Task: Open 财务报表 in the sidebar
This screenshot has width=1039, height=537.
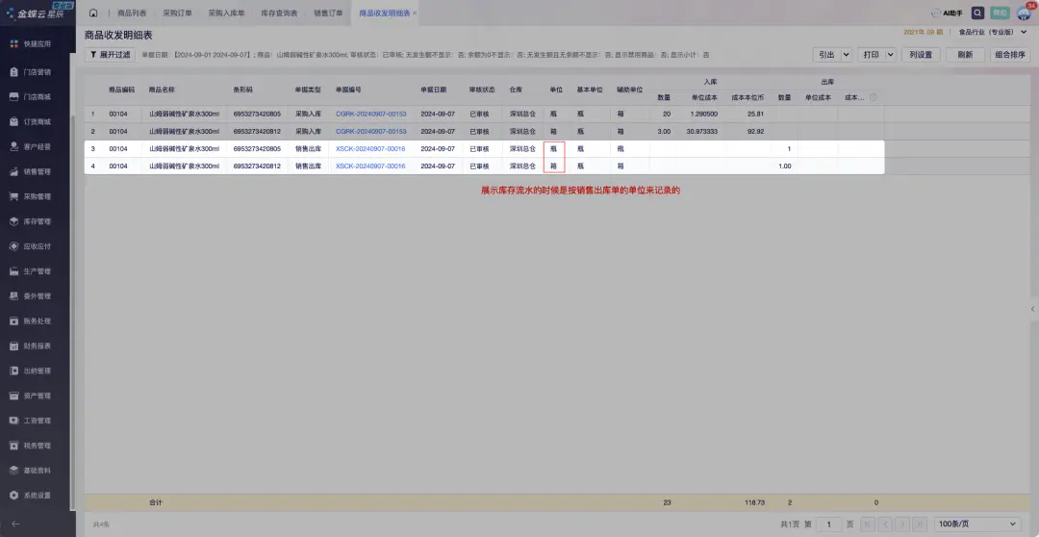Action: 37,346
